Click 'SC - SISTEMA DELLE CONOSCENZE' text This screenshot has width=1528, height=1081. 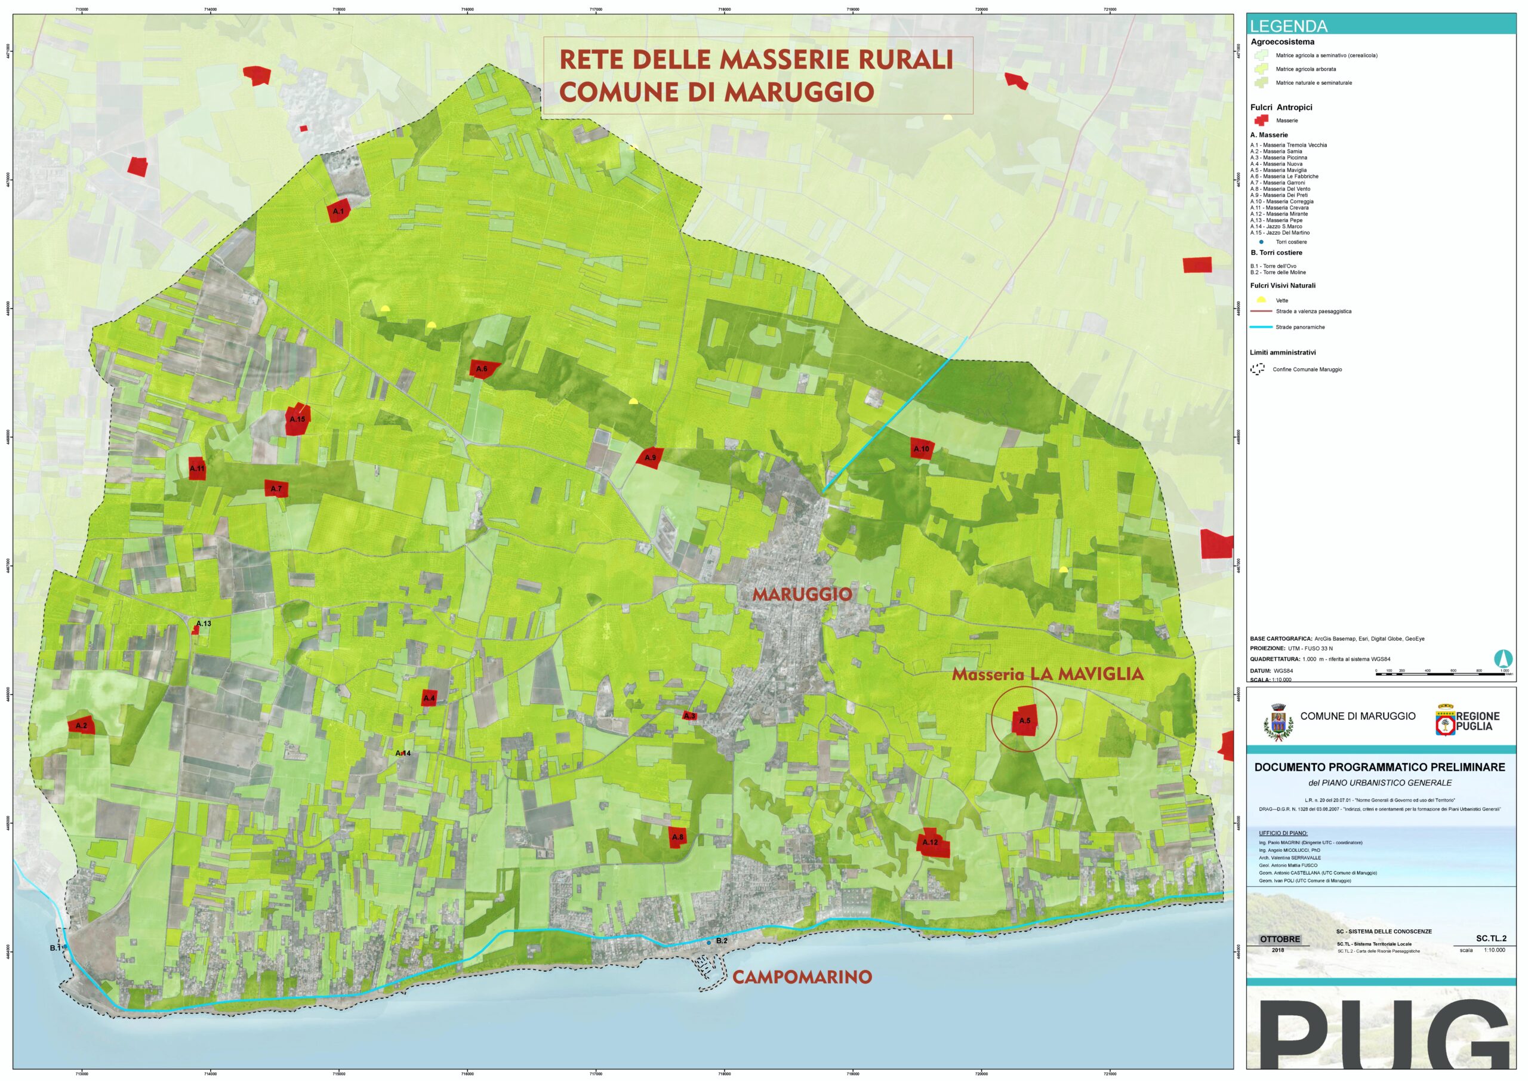click(x=1384, y=932)
